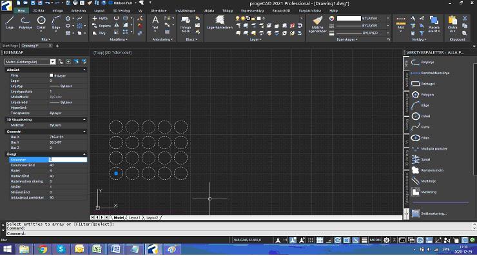Collapse the Geometri section
The width and height of the screenshot is (477, 256).
[84, 132]
